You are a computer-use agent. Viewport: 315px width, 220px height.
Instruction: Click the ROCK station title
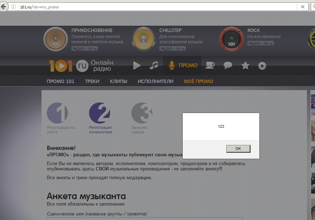253,30
